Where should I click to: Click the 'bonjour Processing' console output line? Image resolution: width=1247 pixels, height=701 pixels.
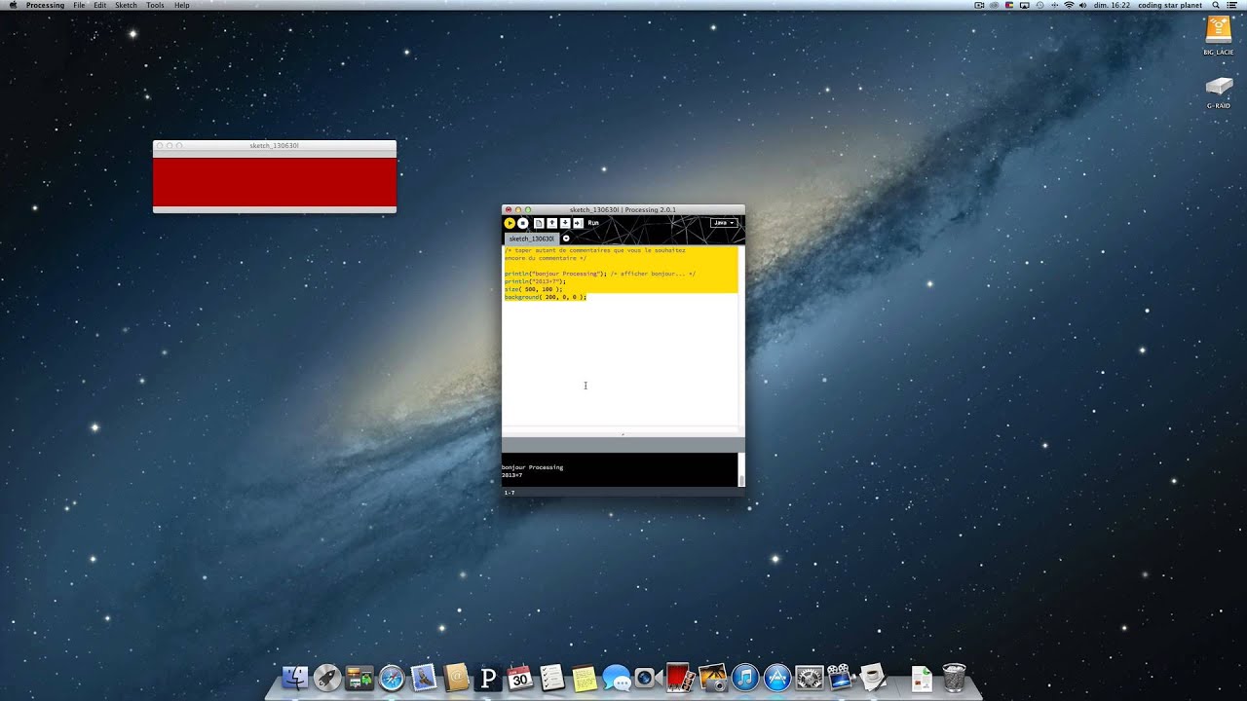coord(532,467)
